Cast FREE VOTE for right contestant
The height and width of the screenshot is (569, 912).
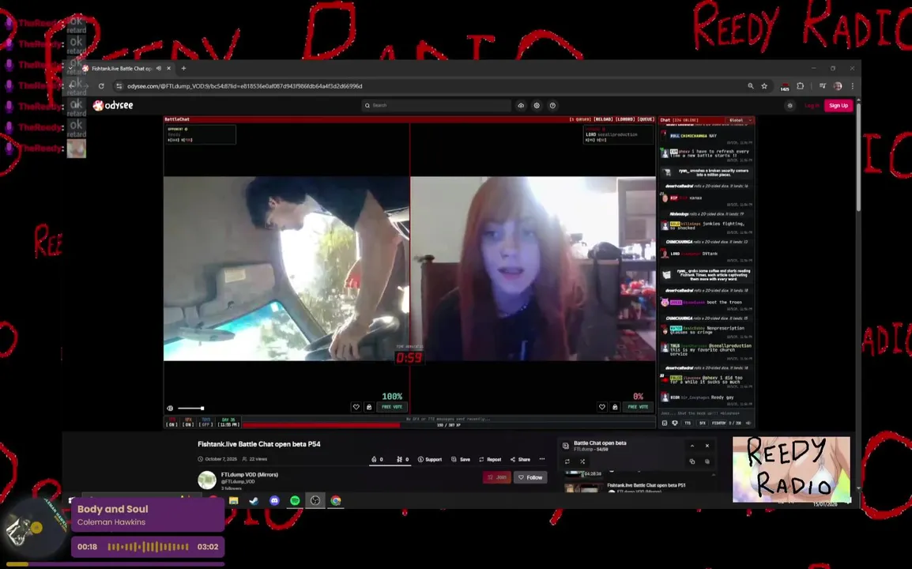pyautogui.click(x=638, y=407)
